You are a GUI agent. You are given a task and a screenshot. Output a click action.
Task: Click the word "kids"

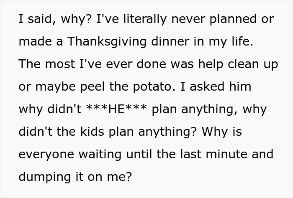pos(92,131)
